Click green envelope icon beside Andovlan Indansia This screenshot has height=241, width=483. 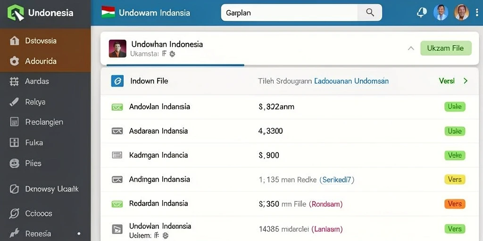[x=117, y=107]
